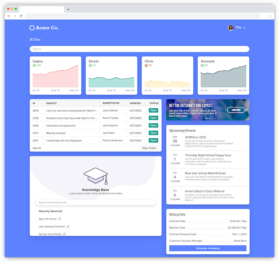Open browser three-dot menu

coord(270,16)
